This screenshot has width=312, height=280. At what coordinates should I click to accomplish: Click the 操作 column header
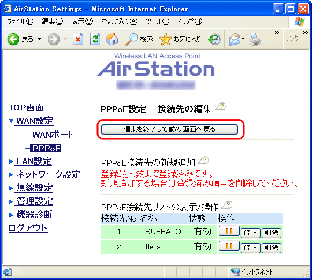click(250, 219)
